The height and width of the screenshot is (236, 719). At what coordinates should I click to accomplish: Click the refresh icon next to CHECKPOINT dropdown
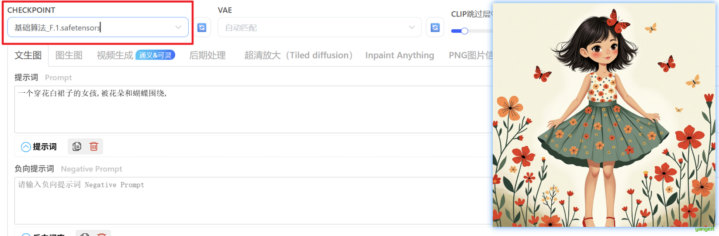[202, 27]
